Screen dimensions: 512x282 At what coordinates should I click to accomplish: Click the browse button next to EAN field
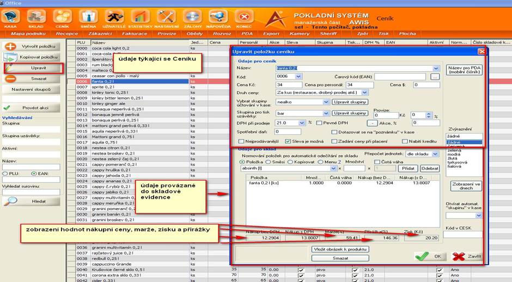(435, 77)
